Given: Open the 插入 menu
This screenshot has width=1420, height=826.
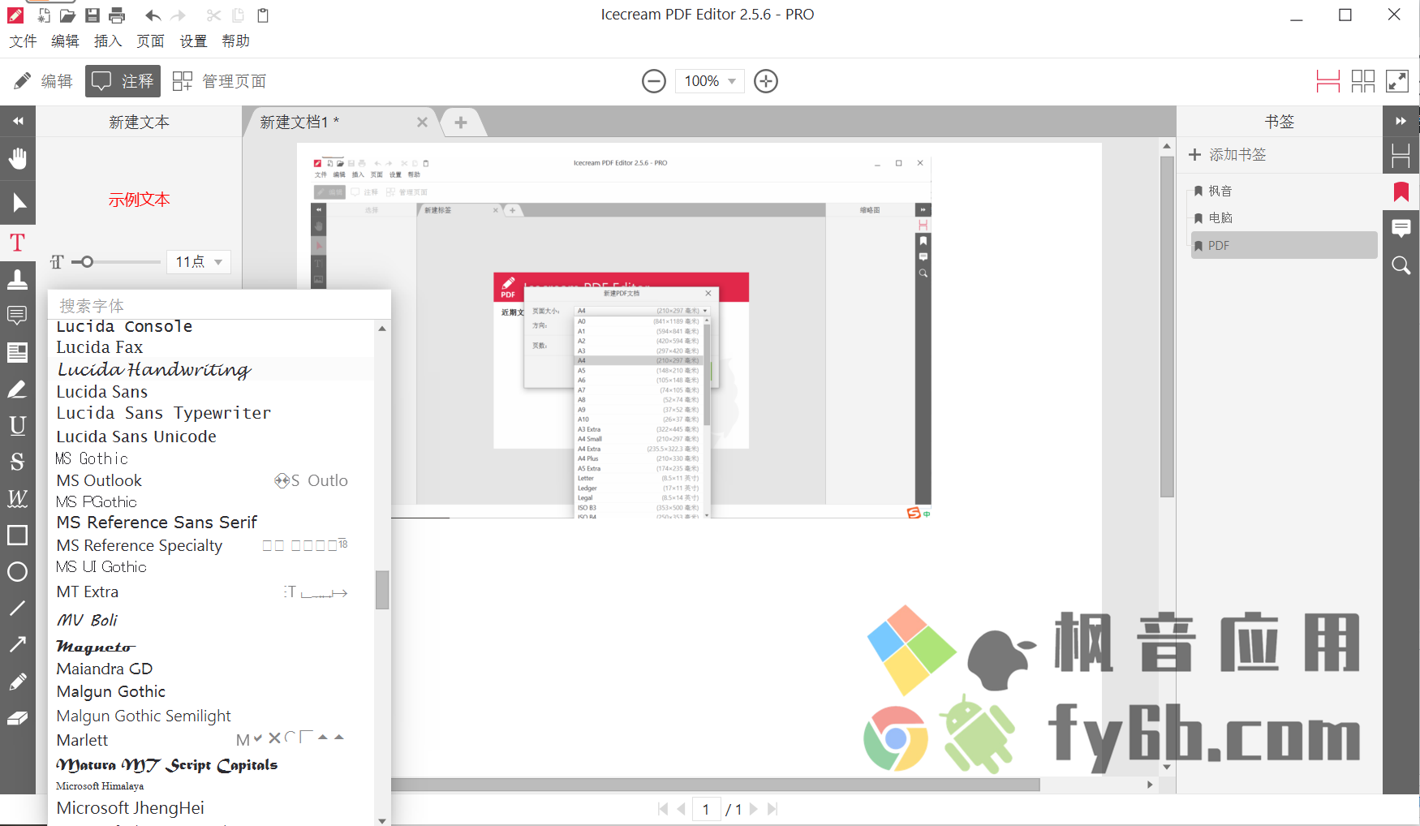Looking at the screenshot, I should pyautogui.click(x=108, y=41).
